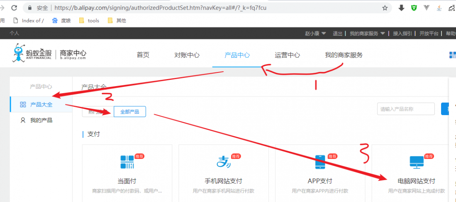The image size is (456, 202).
Task: Click the 手机网站支付 product icon
Action: pos(224,162)
